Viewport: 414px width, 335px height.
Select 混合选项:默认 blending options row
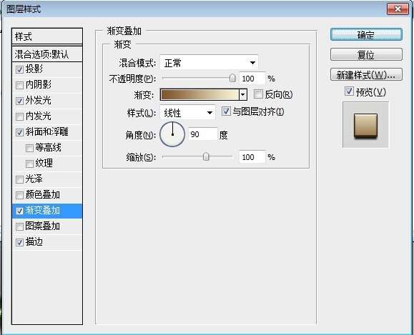click(x=47, y=54)
